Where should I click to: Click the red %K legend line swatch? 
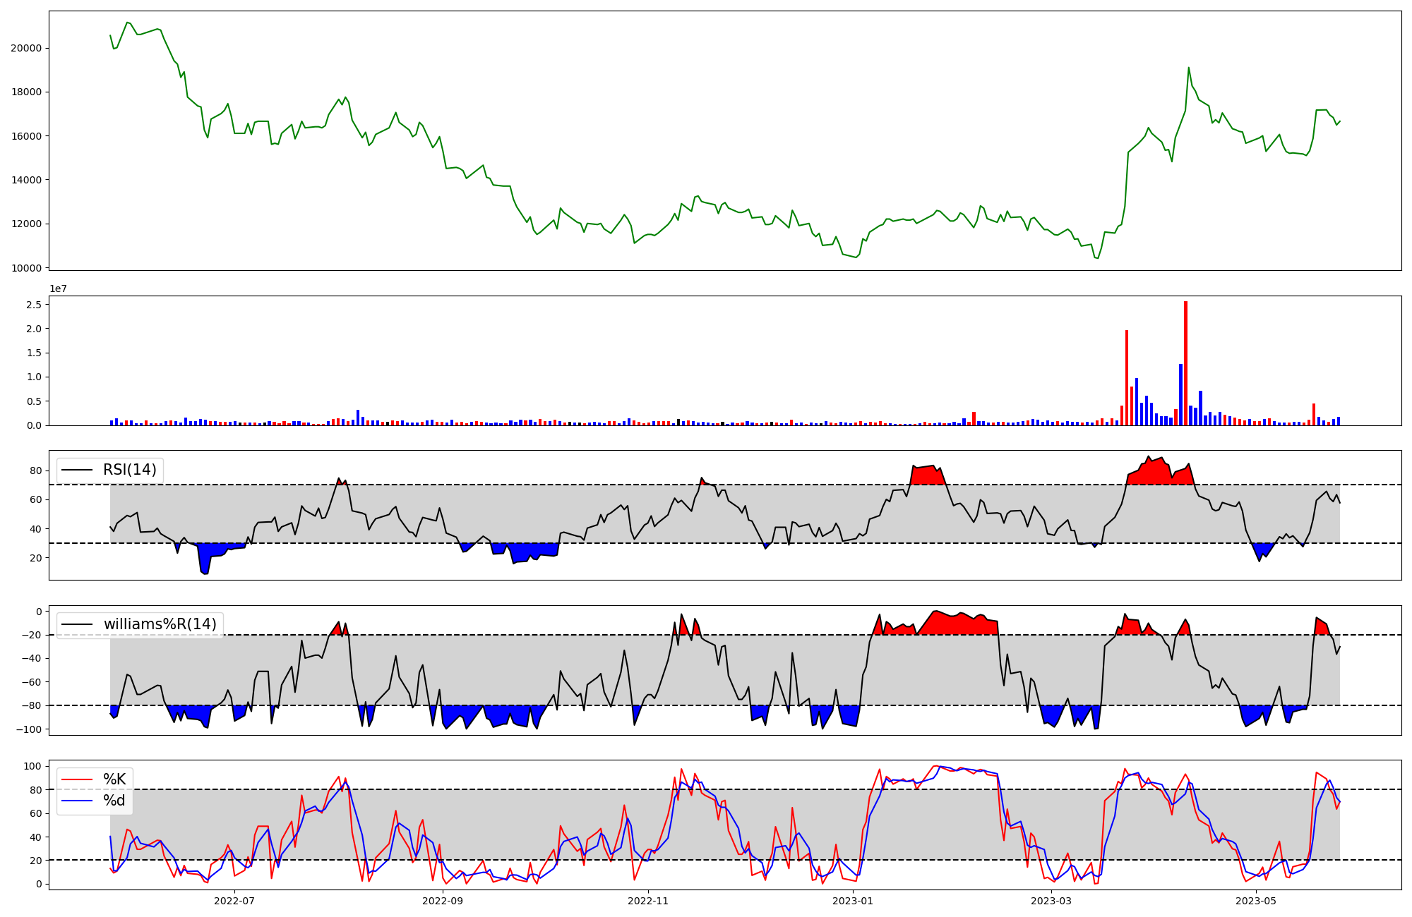click(77, 779)
